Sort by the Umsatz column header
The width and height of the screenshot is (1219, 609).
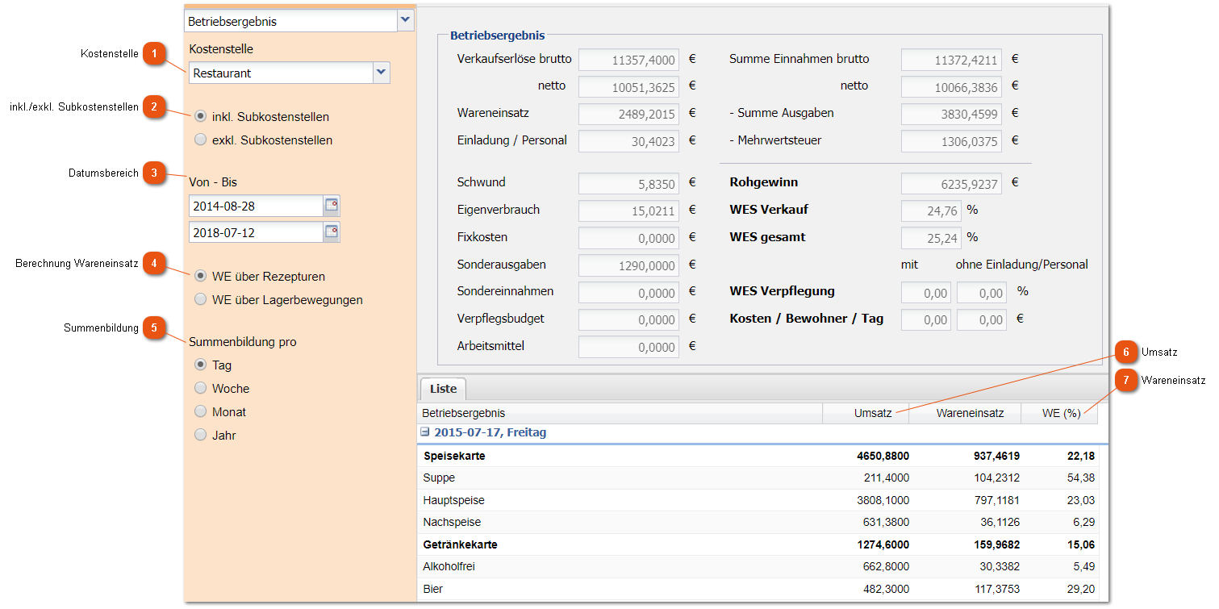(x=866, y=413)
